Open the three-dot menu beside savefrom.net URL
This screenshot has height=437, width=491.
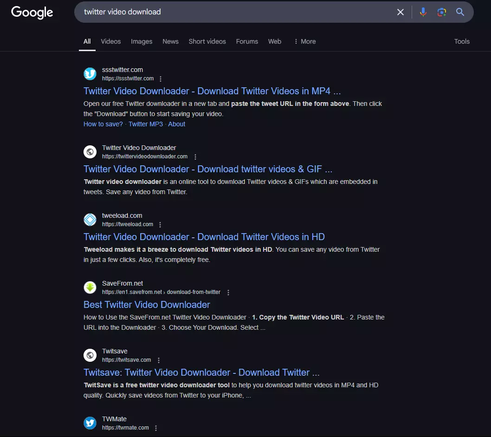click(228, 292)
